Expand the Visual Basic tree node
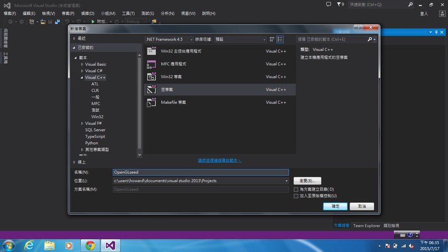 (82, 65)
